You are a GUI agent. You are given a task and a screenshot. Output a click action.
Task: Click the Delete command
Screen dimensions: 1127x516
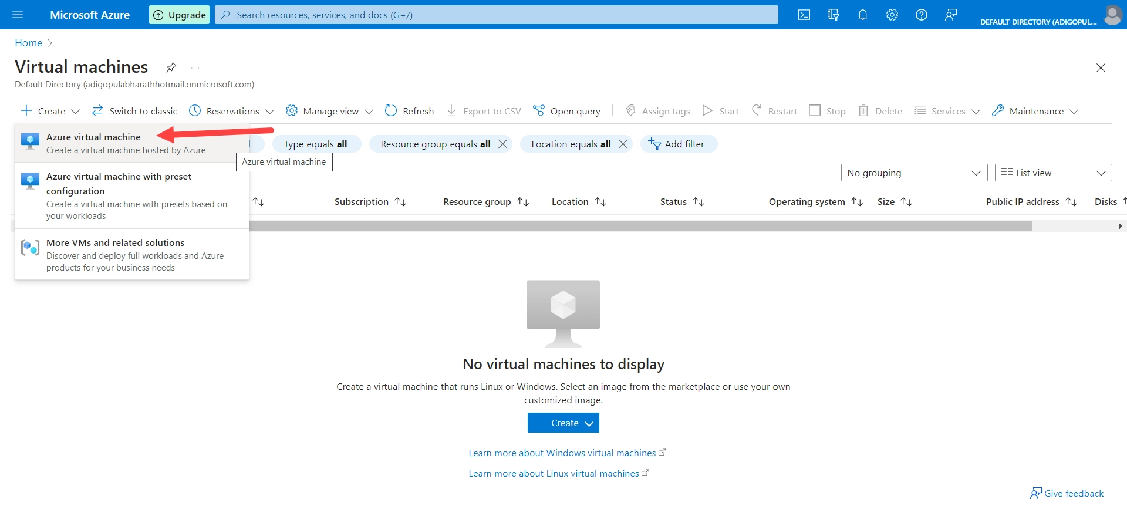[880, 111]
